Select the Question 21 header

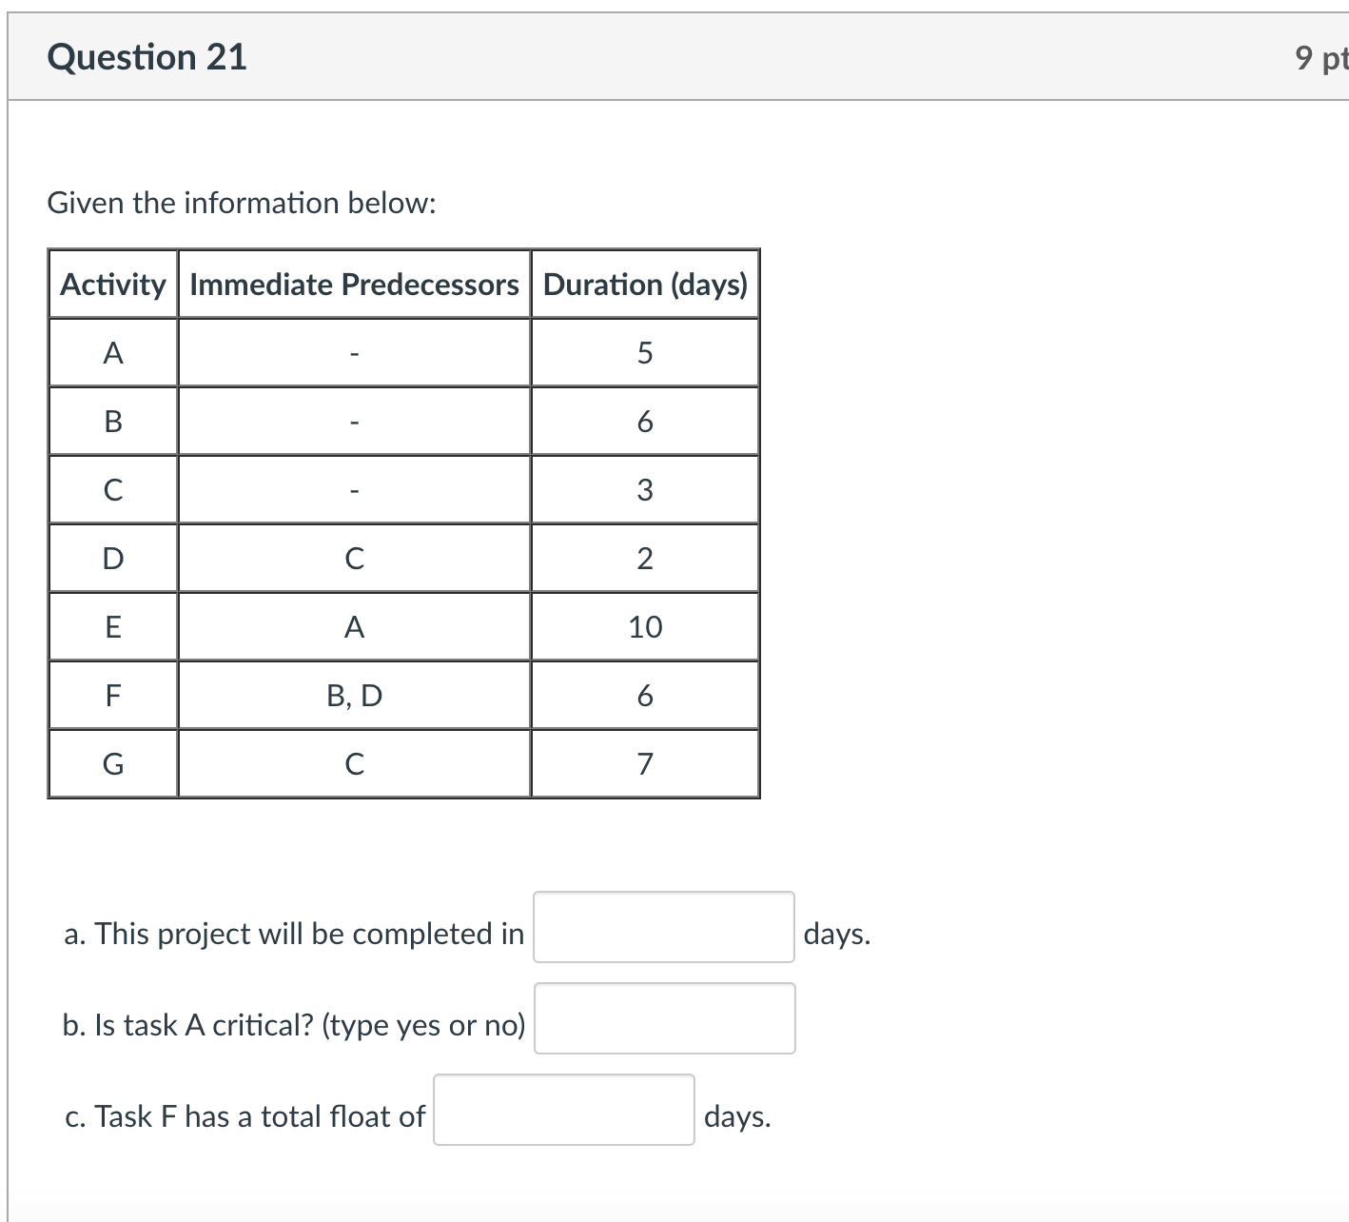coord(148,57)
